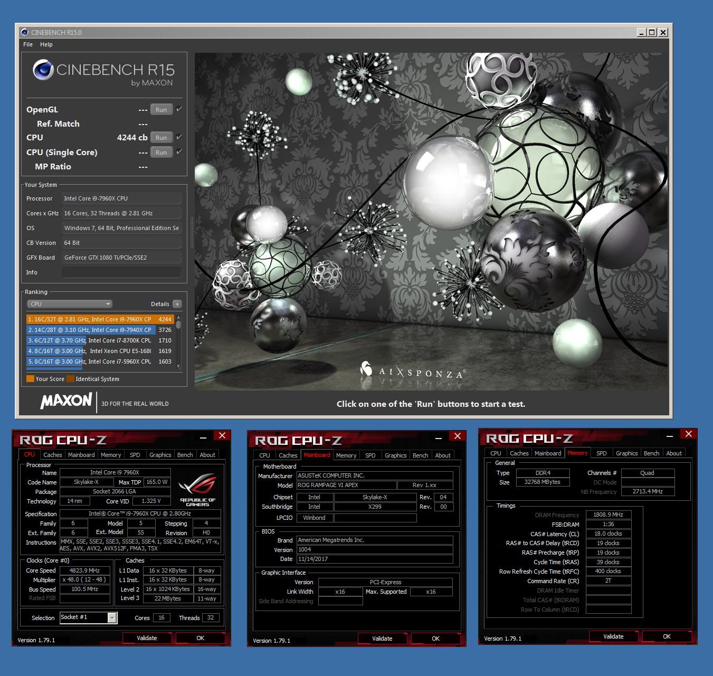Screen dimensions: 713x676
Task: Open the CPU ranking dropdown
Action: (x=70, y=304)
